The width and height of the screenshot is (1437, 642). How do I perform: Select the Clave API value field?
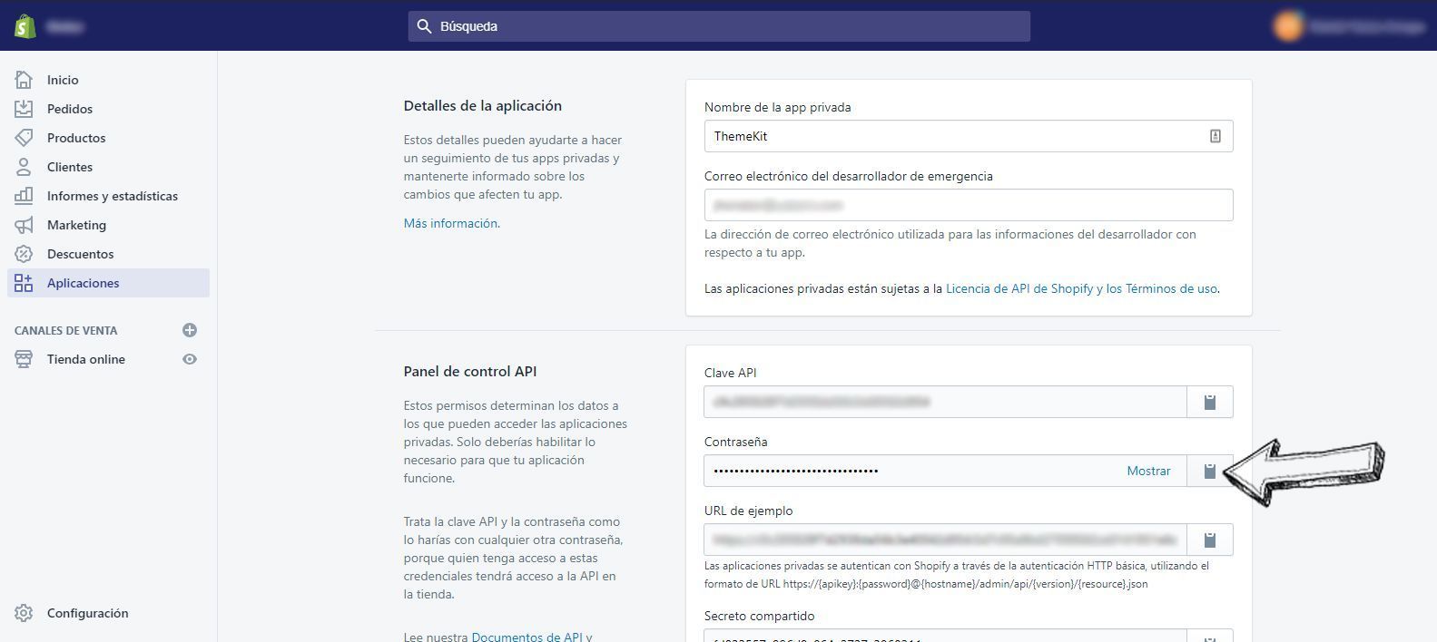tap(945, 402)
